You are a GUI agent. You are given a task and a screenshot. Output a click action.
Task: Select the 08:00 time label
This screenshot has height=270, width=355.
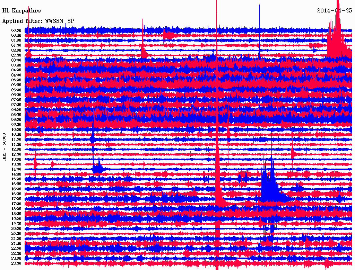[16, 110]
